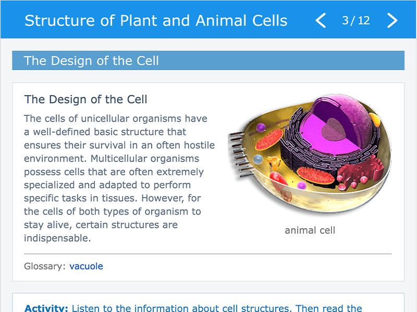417x312 pixels.
Task: Select the yellow centriole in the cell
Action: [x=274, y=162]
